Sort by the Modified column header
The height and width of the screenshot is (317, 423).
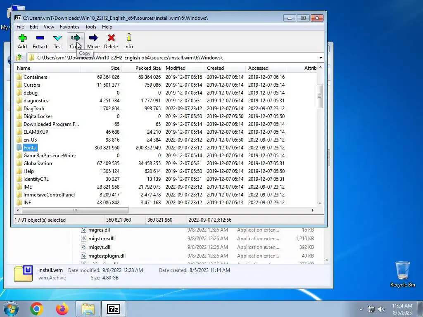(x=183, y=68)
